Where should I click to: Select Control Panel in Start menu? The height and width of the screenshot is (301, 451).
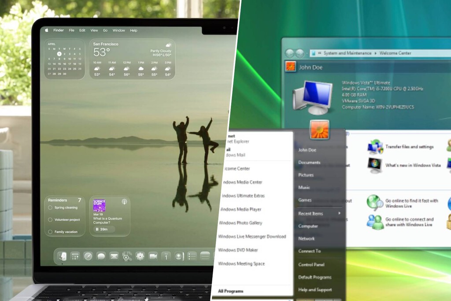(311, 265)
